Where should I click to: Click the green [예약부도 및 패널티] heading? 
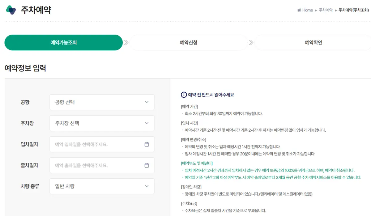click(197, 163)
